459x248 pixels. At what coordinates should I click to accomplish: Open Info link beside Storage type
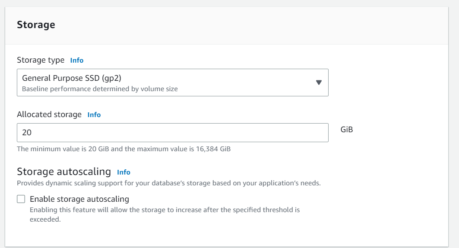click(77, 60)
